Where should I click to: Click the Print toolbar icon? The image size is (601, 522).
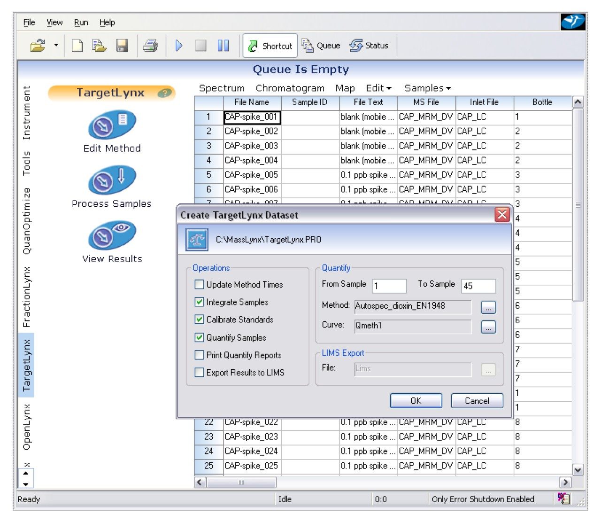coord(150,46)
